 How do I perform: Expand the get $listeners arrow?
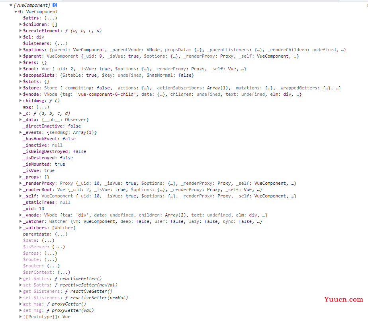click(20, 291)
